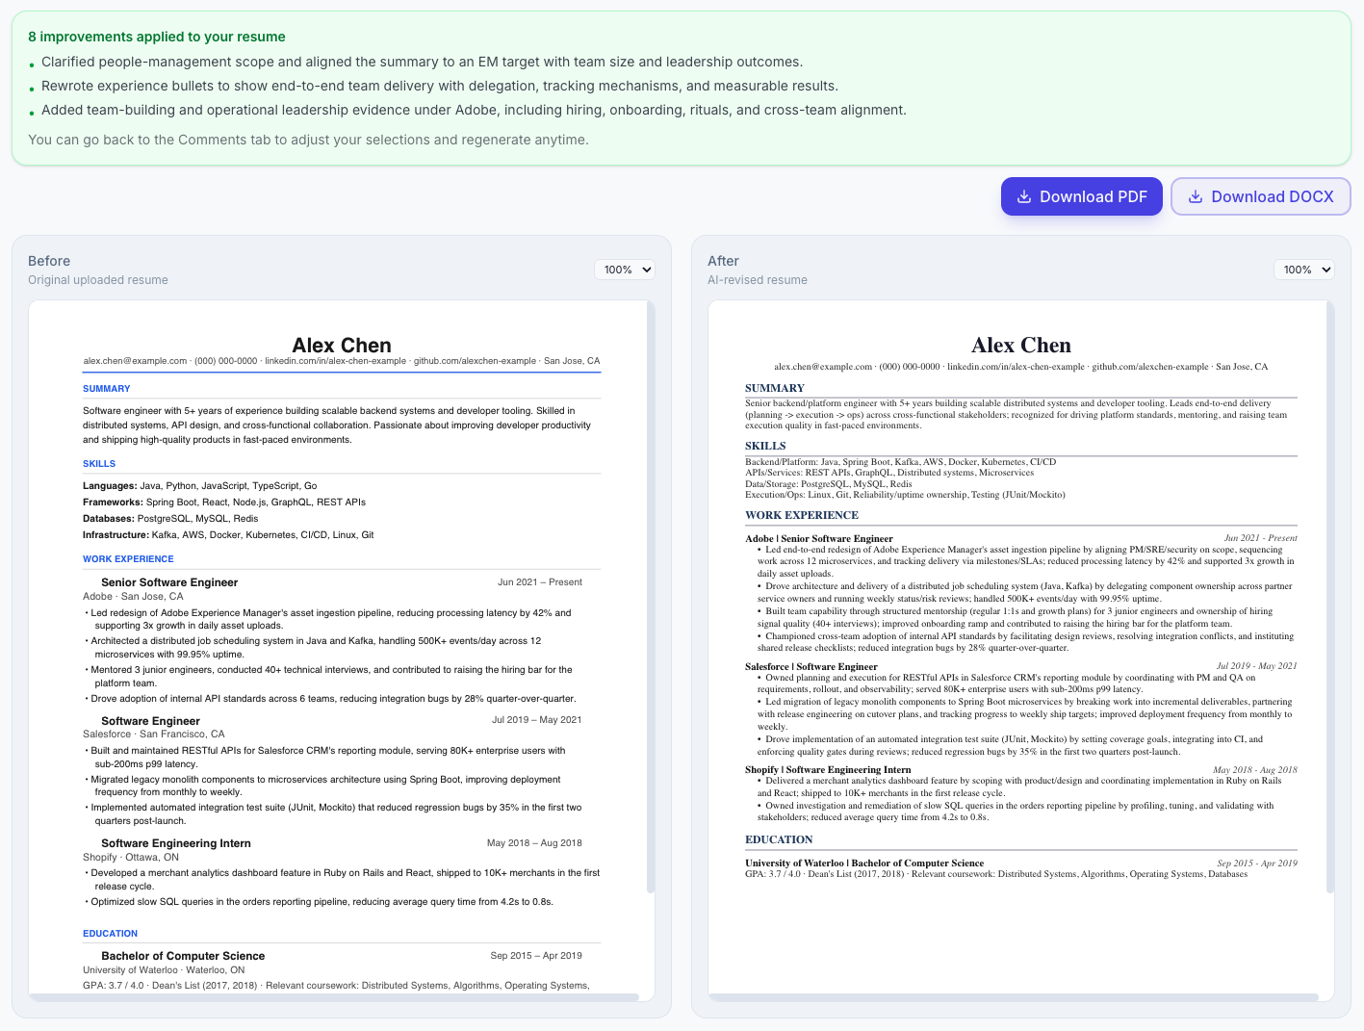Select the Before panel header
1364x1031 pixels.
(49, 260)
